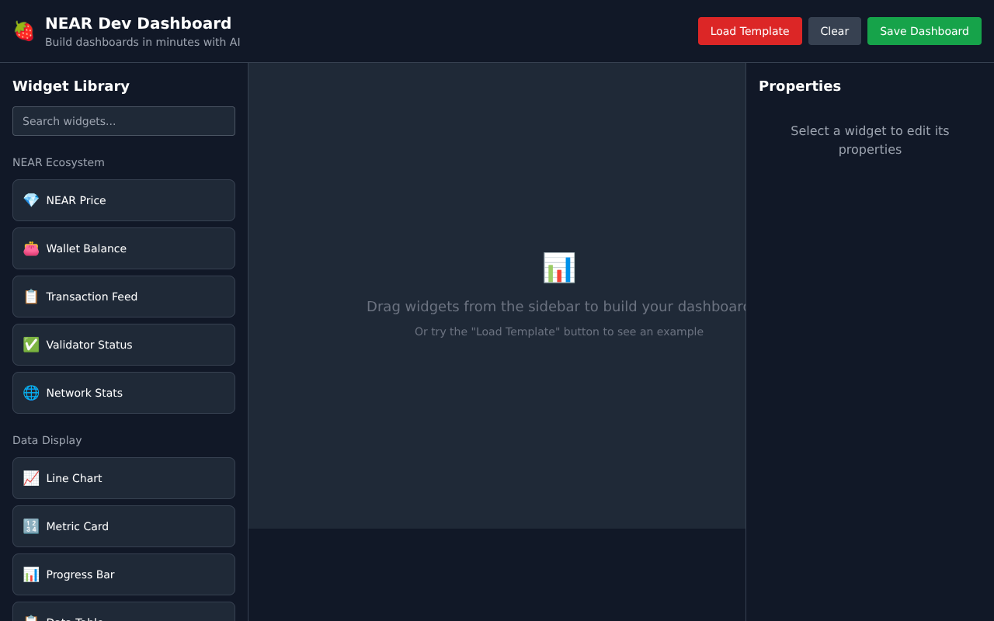Viewport: 994px width, 621px height.
Task: Collapse the NEAR Ecosystem section
Action: pos(58,162)
